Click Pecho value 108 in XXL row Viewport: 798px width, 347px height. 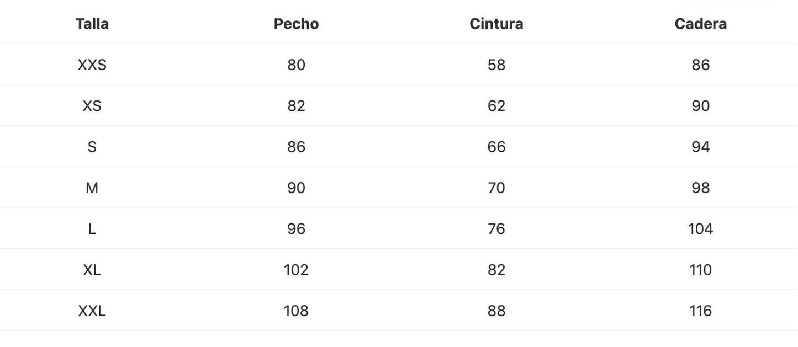click(296, 311)
